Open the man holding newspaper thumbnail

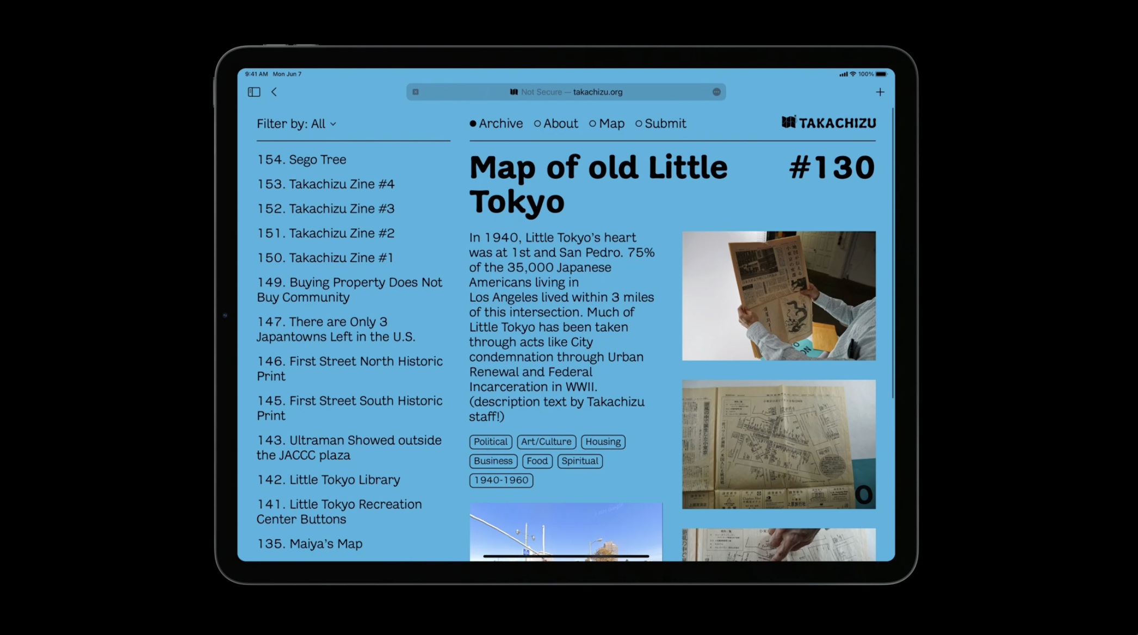(x=778, y=296)
